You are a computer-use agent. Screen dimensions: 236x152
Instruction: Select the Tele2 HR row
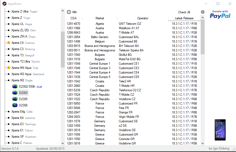tap(133, 81)
